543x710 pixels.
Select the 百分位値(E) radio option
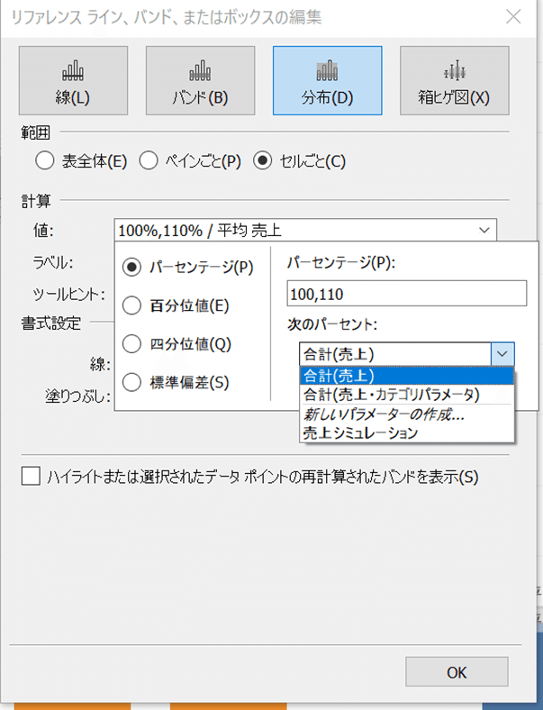[131, 305]
